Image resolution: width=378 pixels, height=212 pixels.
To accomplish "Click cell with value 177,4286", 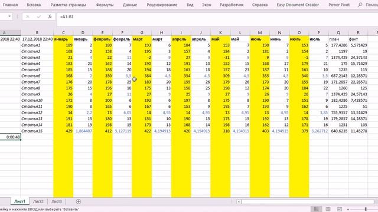I will pos(338,45).
